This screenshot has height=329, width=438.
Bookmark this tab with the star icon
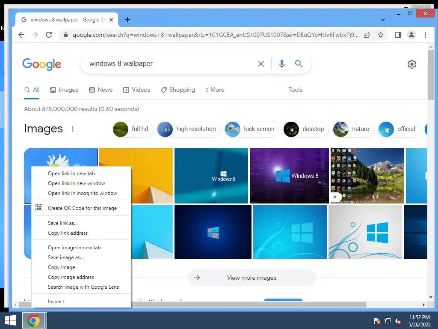click(x=381, y=35)
